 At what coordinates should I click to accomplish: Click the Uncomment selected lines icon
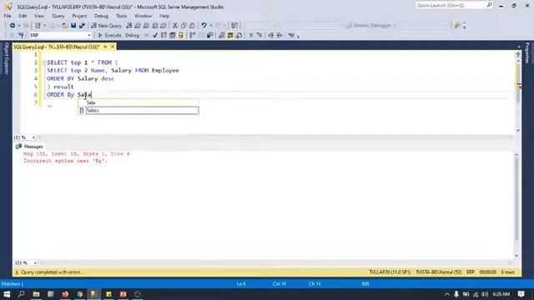tap(259, 35)
